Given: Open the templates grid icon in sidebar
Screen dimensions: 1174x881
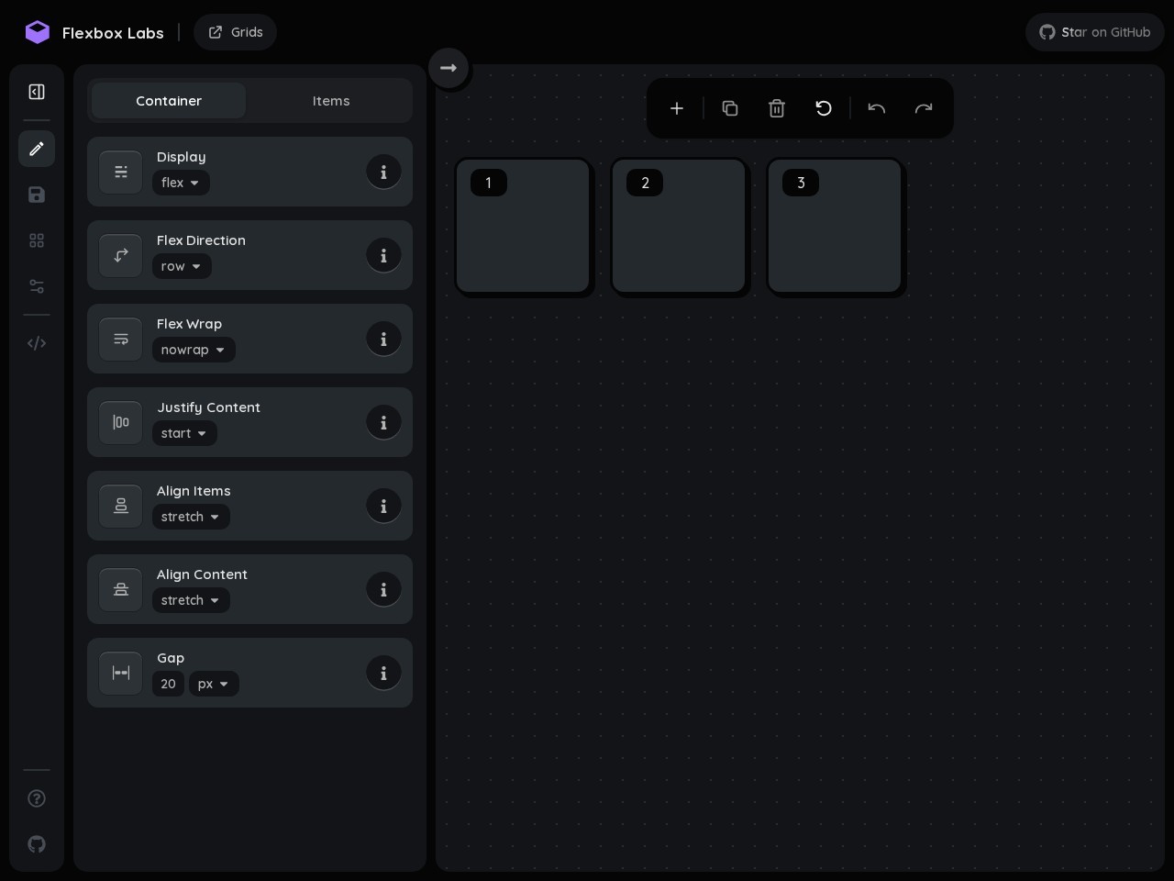Looking at the screenshot, I should point(37,240).
